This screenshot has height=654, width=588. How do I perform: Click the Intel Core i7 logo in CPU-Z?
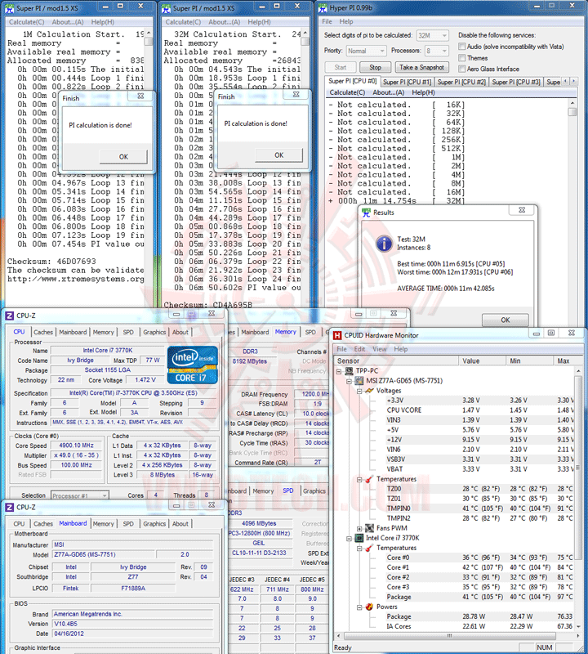coord(193,365)
